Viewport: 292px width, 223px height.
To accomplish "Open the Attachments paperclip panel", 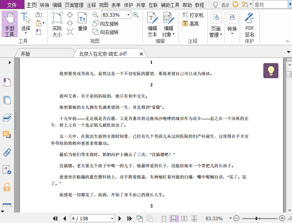I will 7,153.
